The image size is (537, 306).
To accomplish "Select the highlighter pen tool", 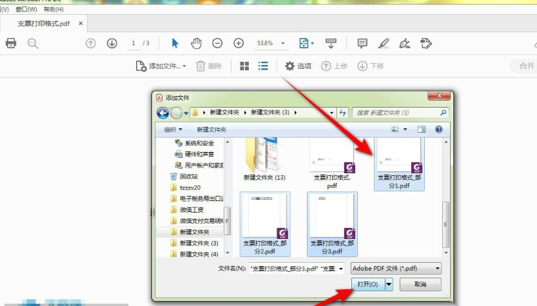I will pyautogui.click(x=384, y=43).
